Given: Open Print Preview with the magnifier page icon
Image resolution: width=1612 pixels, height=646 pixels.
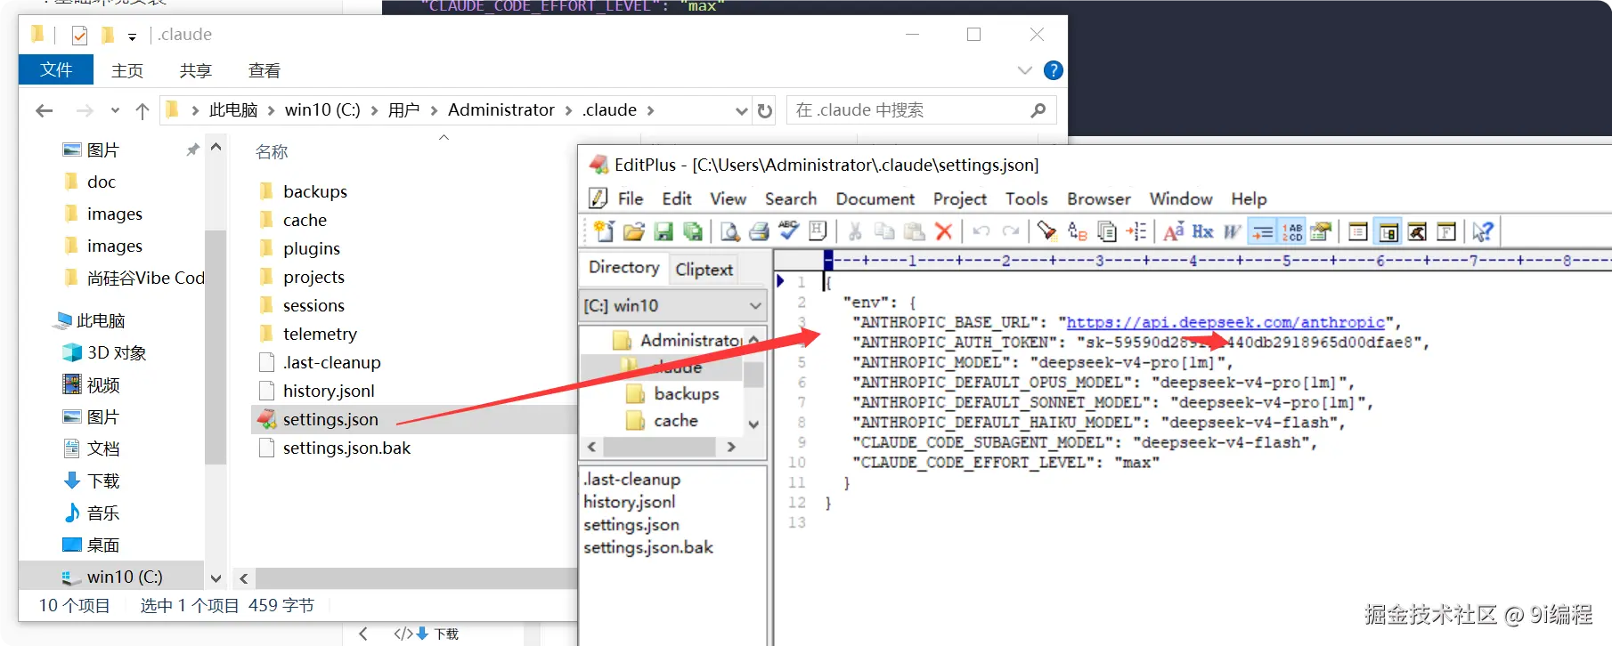Looking at the screenshot, I should 730,231.
